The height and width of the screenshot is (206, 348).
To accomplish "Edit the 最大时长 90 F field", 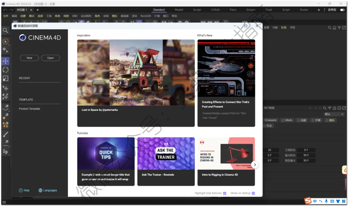I will tap(306, 155).
